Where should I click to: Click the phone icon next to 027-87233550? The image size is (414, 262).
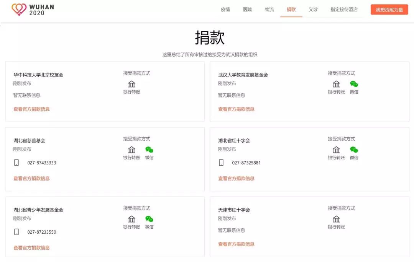click(16, 231)
